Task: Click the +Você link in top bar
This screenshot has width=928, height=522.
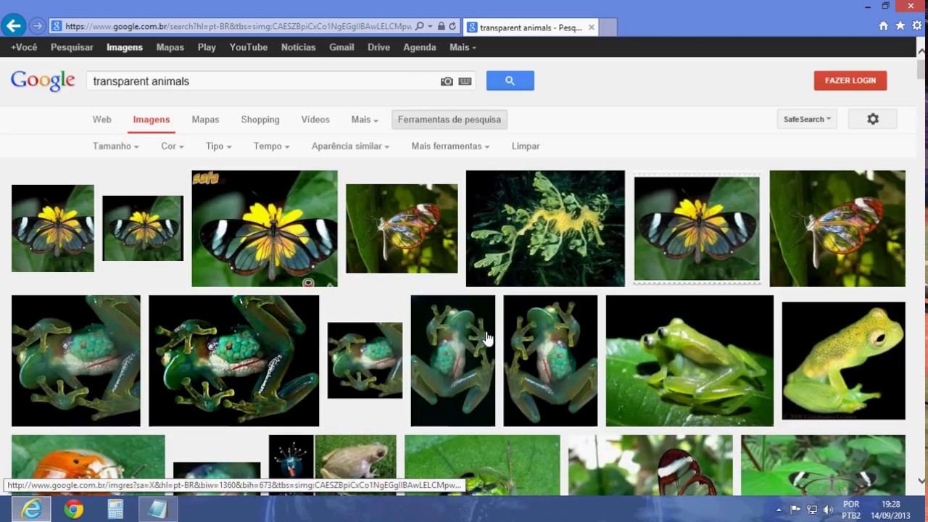Action: coord(24,47)
